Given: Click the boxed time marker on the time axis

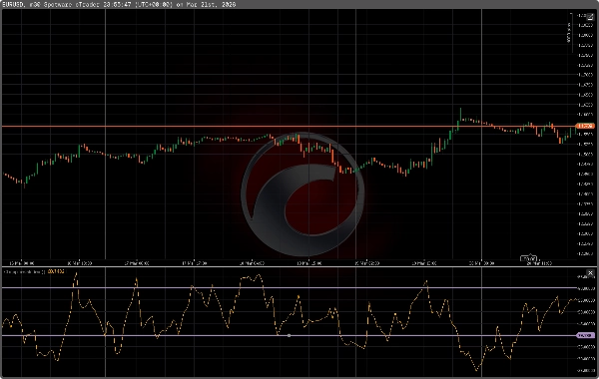Looking at the screenshot, I should click(528, 258).
